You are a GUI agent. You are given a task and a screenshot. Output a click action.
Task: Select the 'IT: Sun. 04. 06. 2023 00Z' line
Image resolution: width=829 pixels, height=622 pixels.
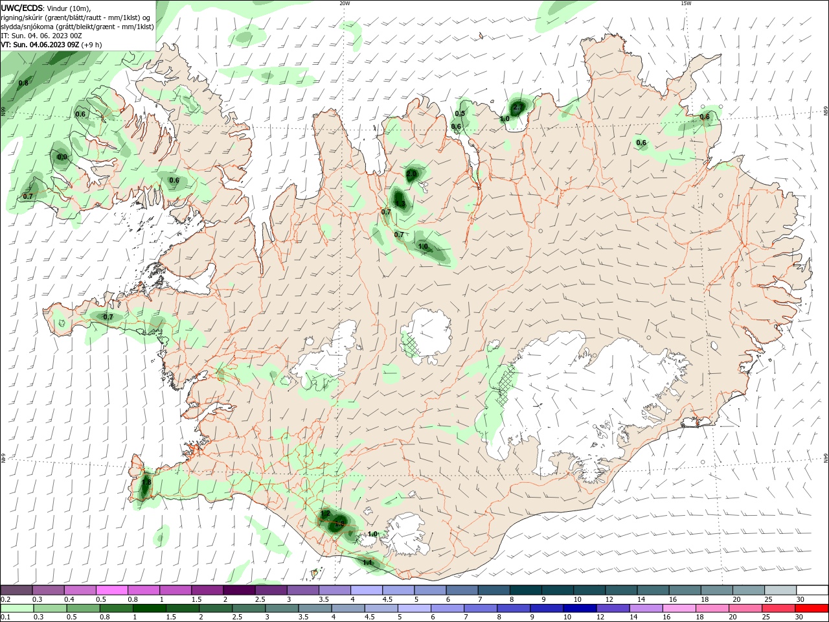[x=41, y=36]
